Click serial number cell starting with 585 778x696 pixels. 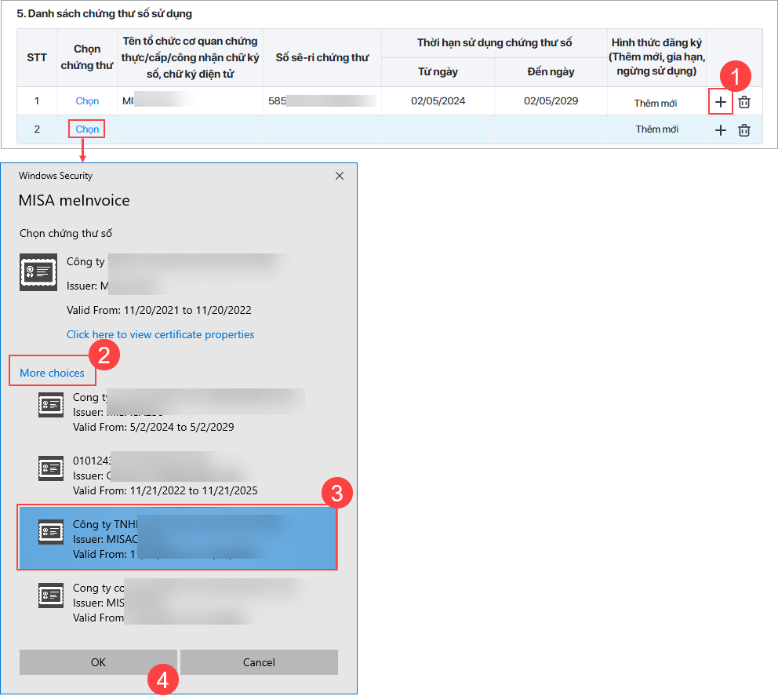click(322, 100)
